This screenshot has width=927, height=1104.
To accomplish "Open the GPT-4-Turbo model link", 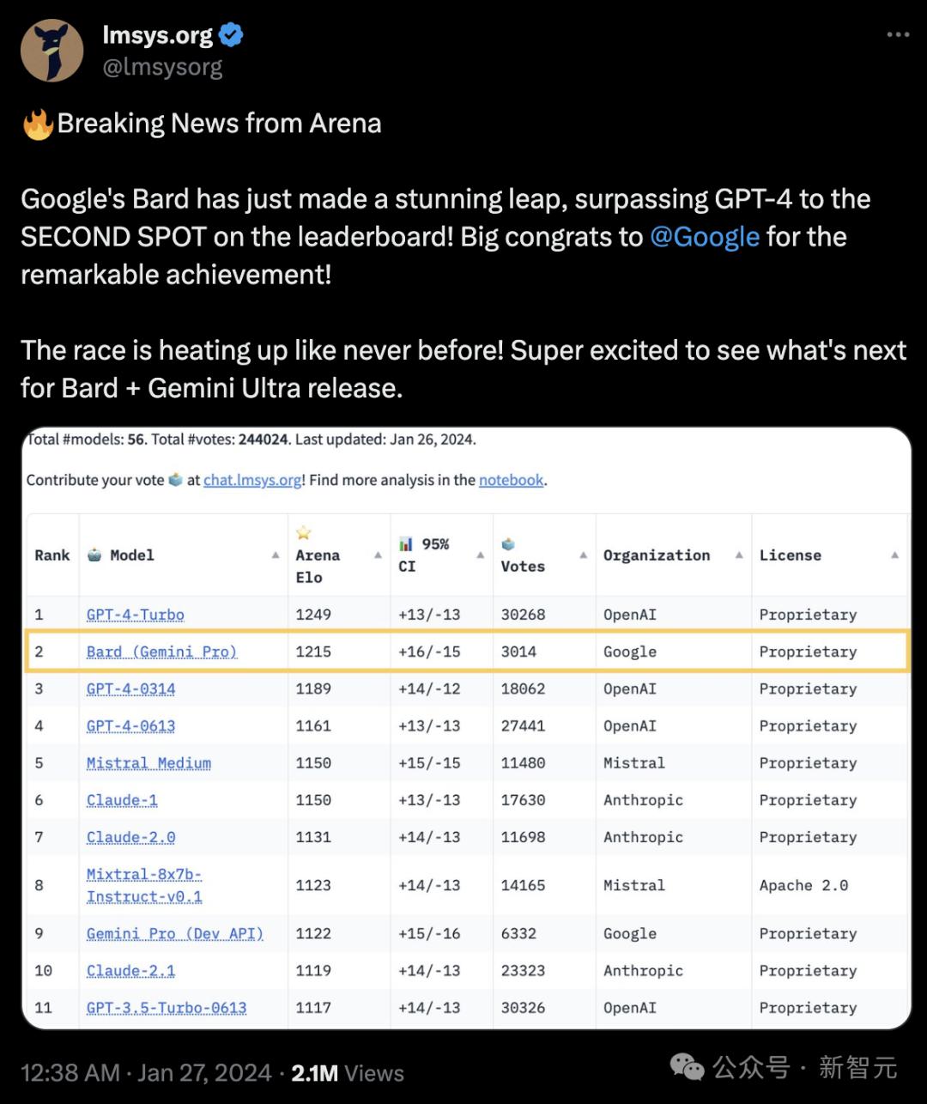I will click(x=136, y=615).
